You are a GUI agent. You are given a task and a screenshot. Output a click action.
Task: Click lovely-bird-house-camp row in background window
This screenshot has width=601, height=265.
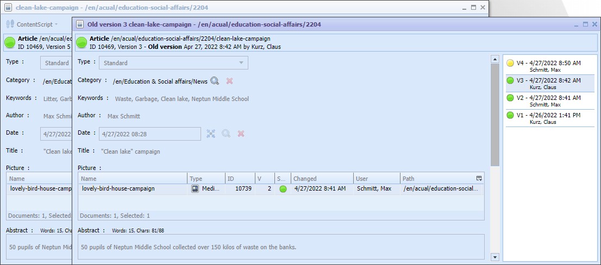[40, 189]
